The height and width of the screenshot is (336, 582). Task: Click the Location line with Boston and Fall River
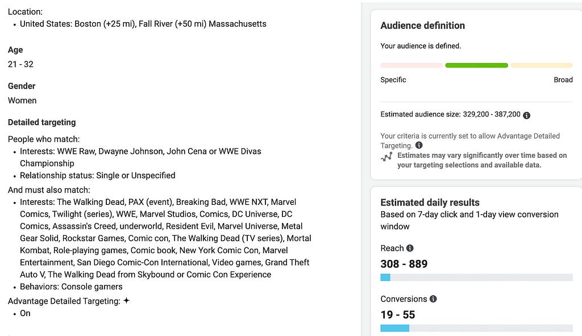tap(143, 24)
